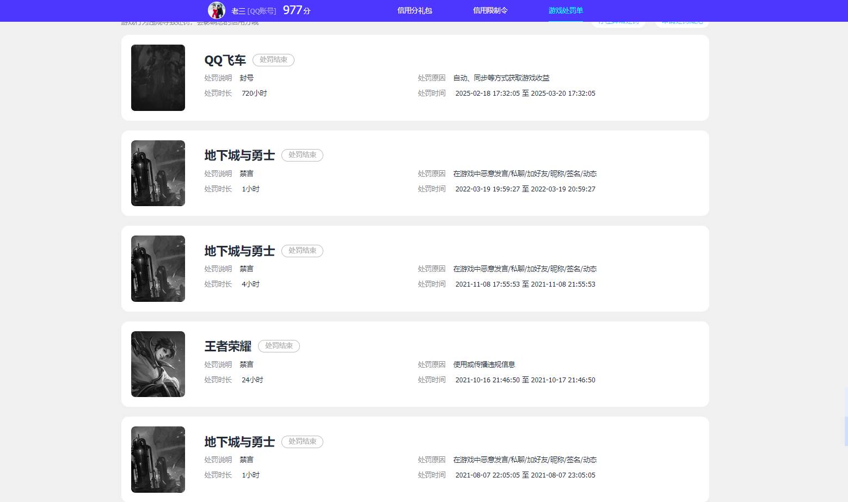The height and width of the screenshot is (502, 848).
Task: Click the QQ飞车 game icon
Action: [158, 77]
